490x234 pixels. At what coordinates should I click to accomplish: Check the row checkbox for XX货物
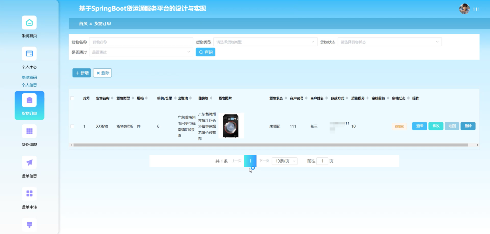pyautogui.click(x=72, y=126)
